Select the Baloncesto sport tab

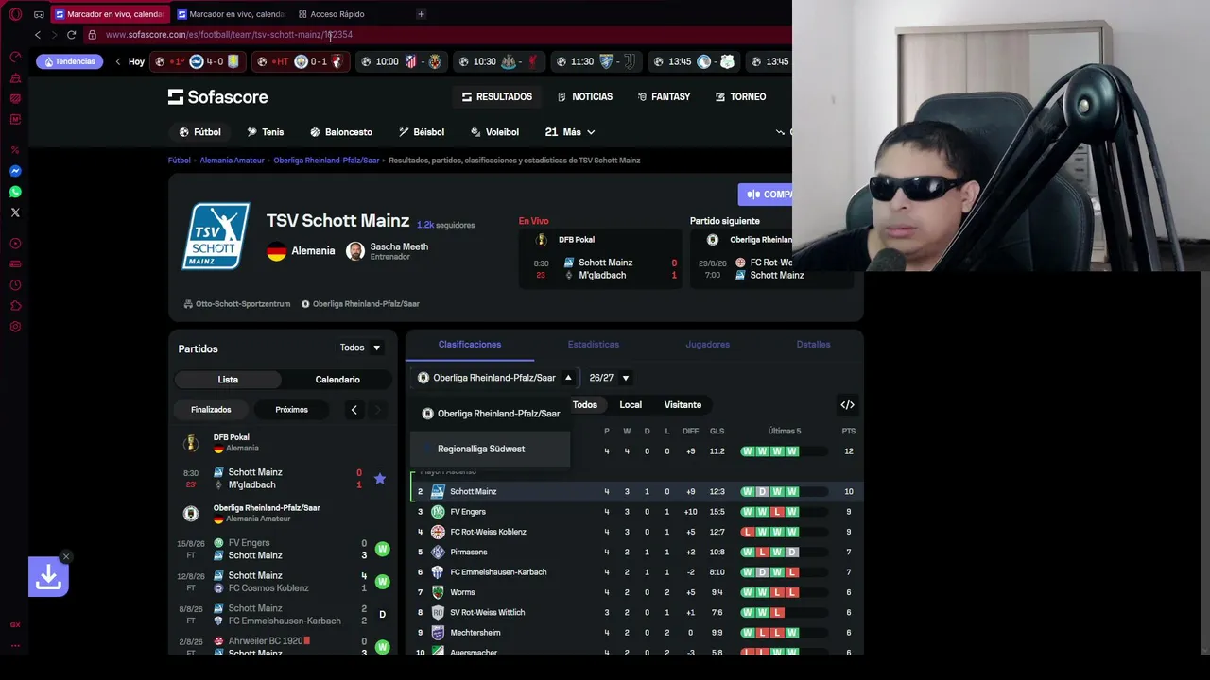(339, 132)
